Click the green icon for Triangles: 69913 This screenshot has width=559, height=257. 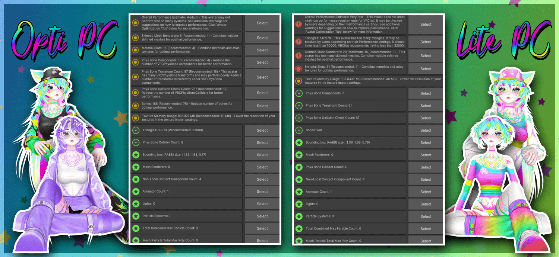point(136,130)
